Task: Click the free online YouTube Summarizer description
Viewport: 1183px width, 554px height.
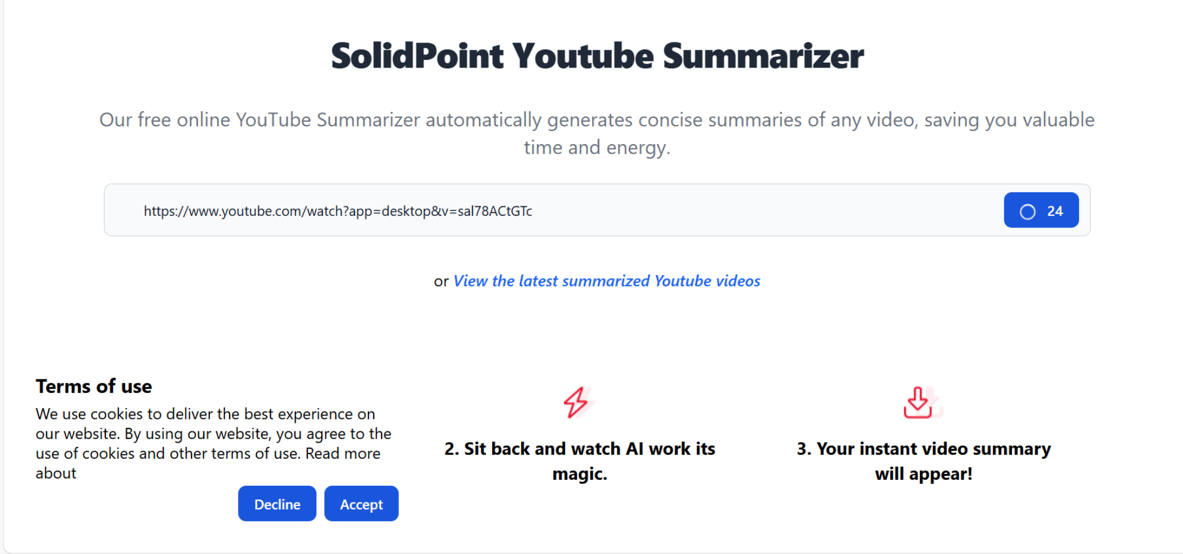Action: coord(597,133)
